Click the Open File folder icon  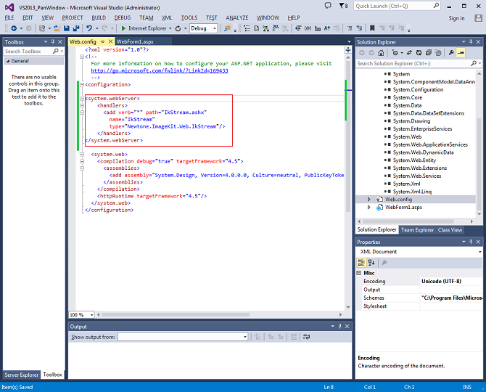57,28
